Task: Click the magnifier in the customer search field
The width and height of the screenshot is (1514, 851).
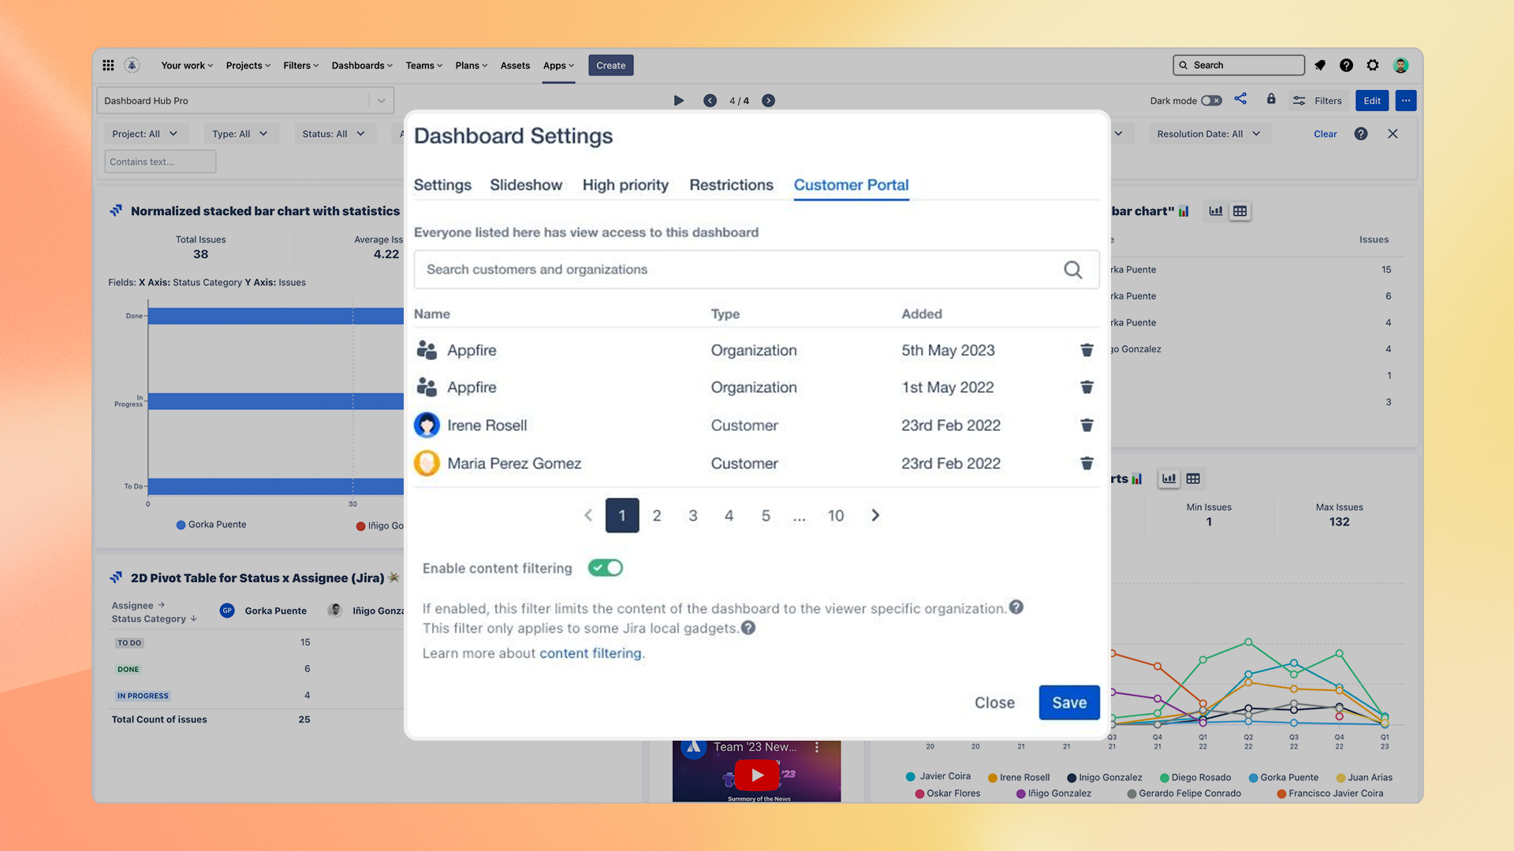Action: click(x=1072, y=269)
